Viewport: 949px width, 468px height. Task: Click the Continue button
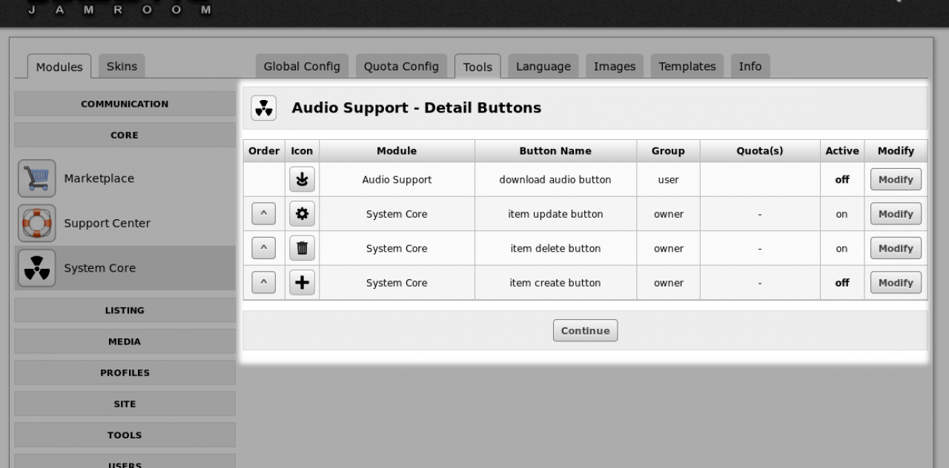585,330
